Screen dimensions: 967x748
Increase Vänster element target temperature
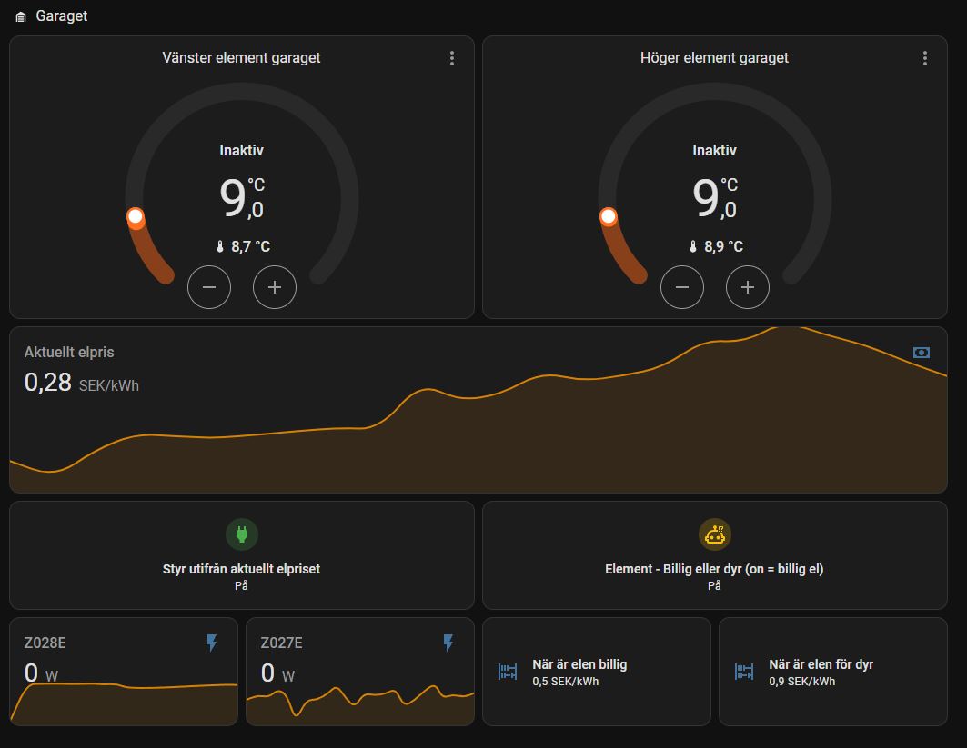pos(275,288)
